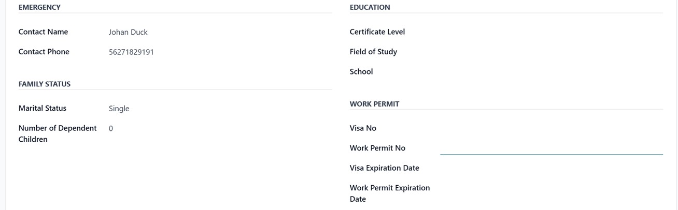Click the Contact Phone number 56271829191
The height and width of the screenshot is (210, 678).
coord(131,52)
